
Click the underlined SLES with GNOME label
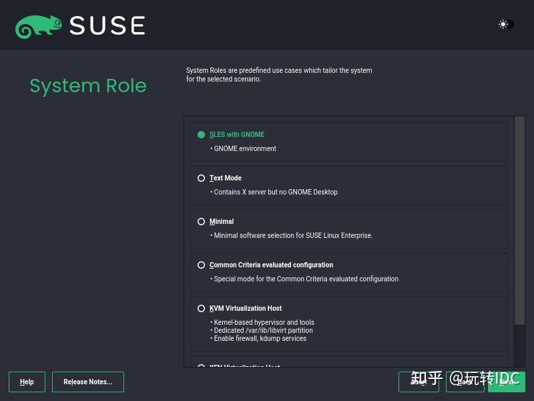pos(237,134)
